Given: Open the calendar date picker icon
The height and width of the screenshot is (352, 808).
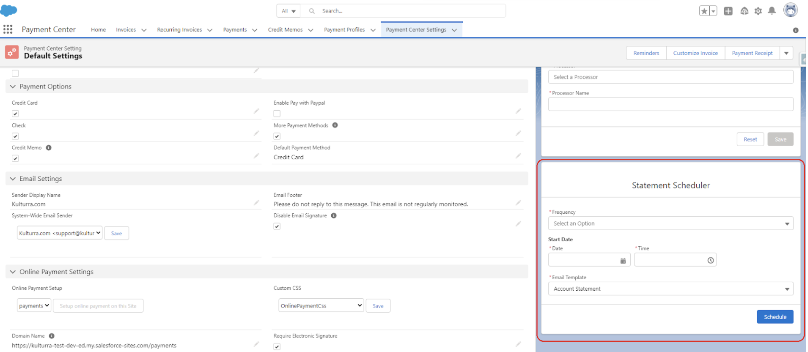Looking at the screenshot, I should (x=622, y=261).
